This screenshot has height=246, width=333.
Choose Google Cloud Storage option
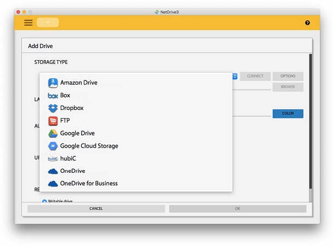136,146
